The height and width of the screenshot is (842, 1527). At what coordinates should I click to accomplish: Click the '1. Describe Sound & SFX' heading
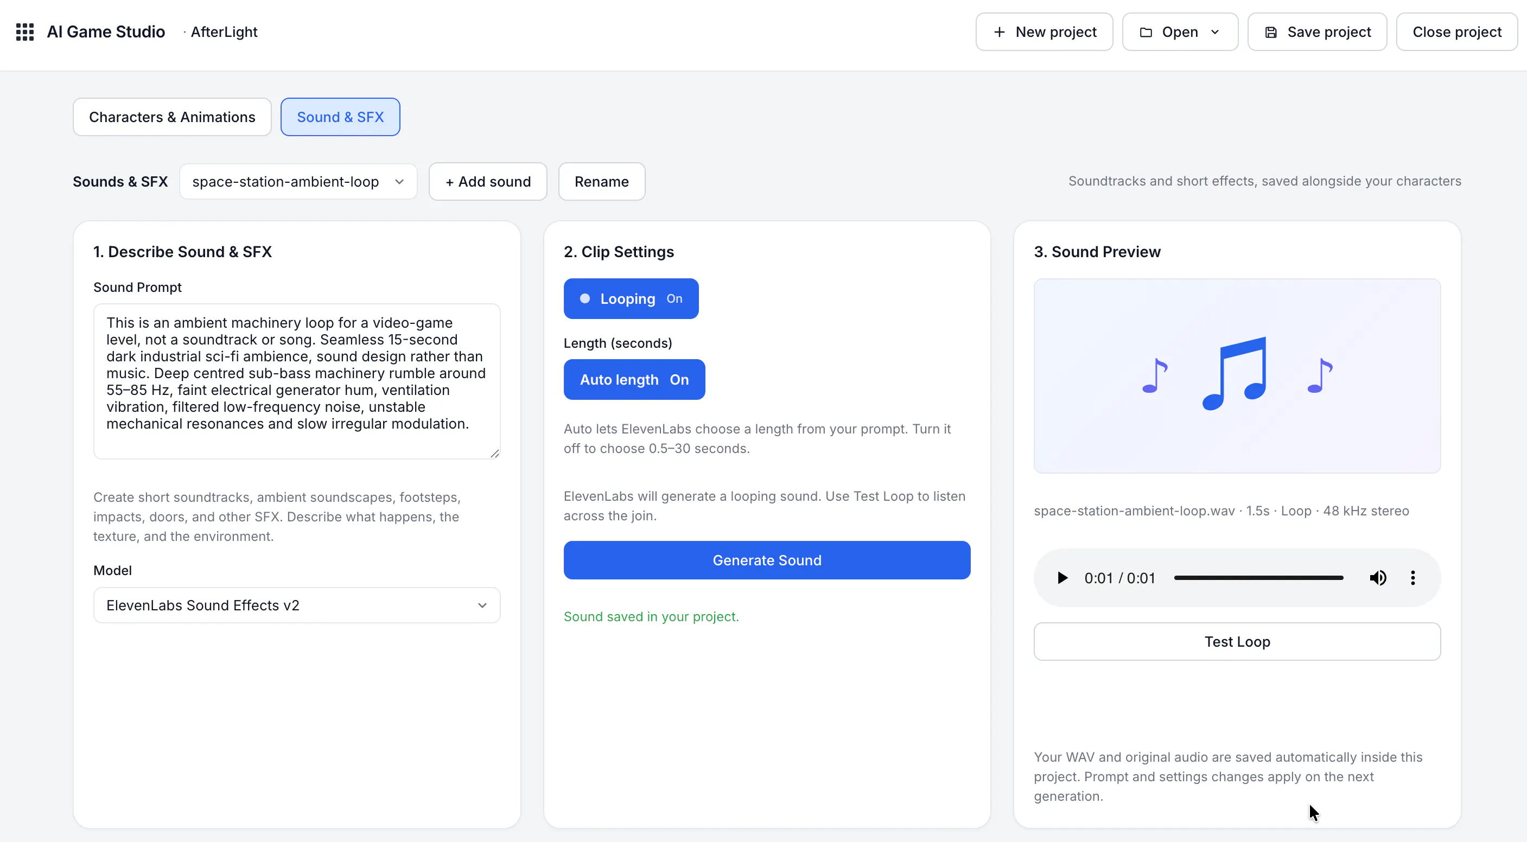pyautogui.click(x=182, y=252)
